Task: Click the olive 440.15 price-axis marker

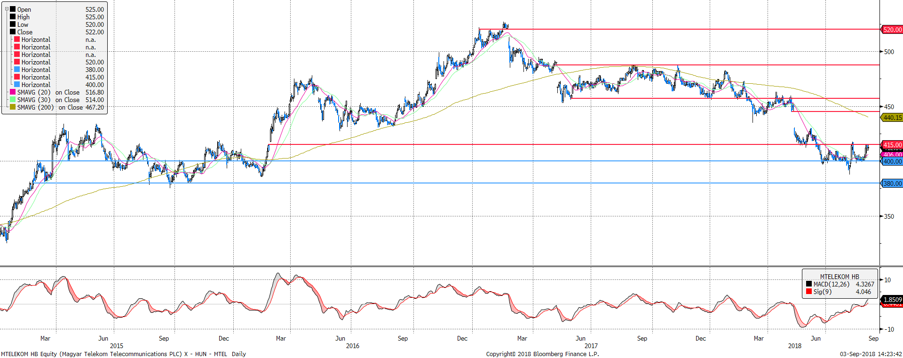Action: pos(892,118)
